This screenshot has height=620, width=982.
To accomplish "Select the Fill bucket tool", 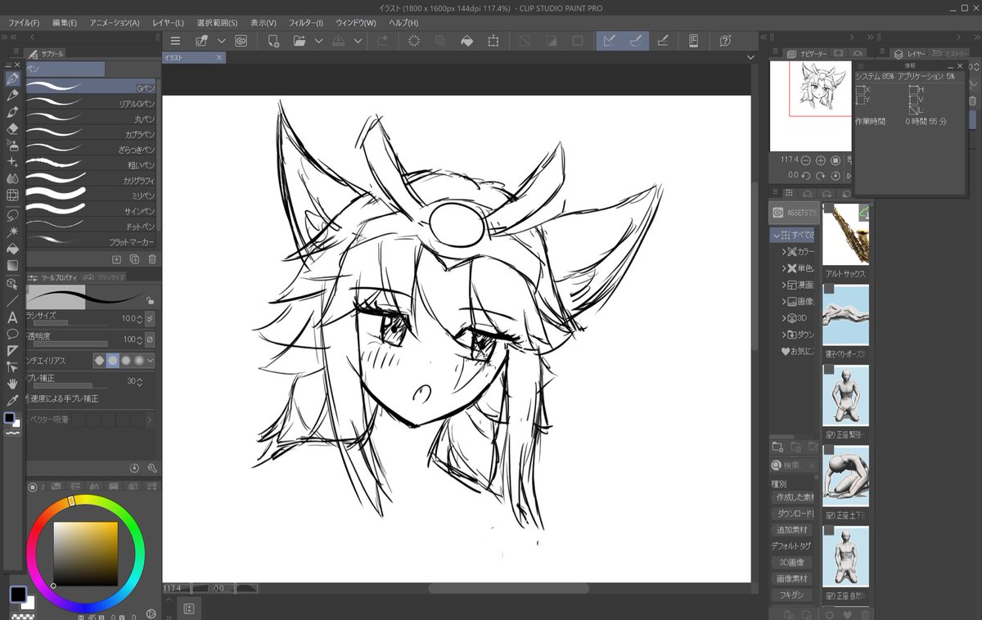I will click(x=12, y=249).
